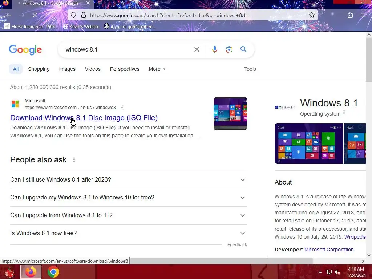Select the All search filter
Viewport: 372px width, 279px height.
(x=16, y=69)
